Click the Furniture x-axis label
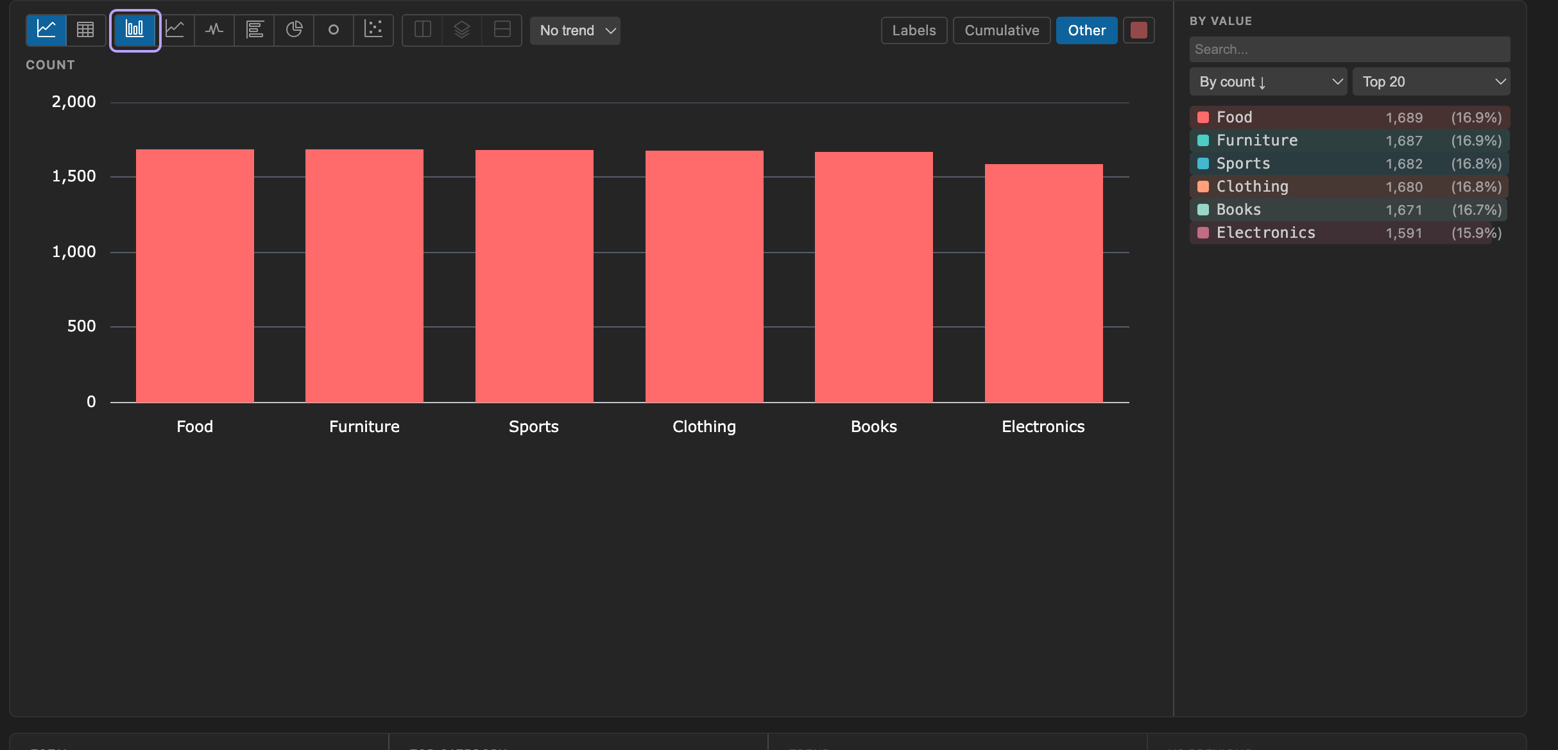This screenshot has width=1558, height=750. coord(364,426)
